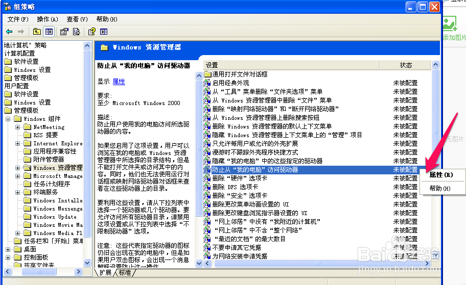This screenshot has width=466, height=285.
Task: Click settings list scroll up arrow
Action: [435, 65]
